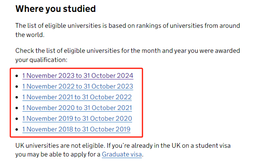Click the 'Check the list of eligible universities' sentence

click(128, 55)
